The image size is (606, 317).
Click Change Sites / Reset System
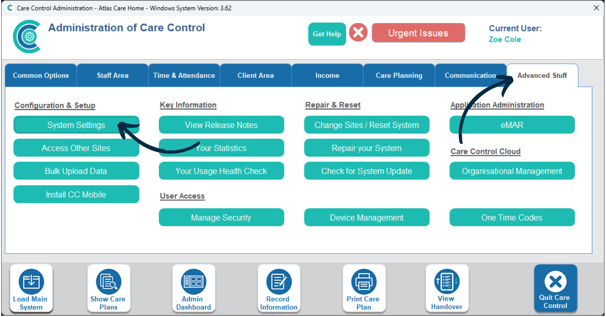tap(367, 125)
